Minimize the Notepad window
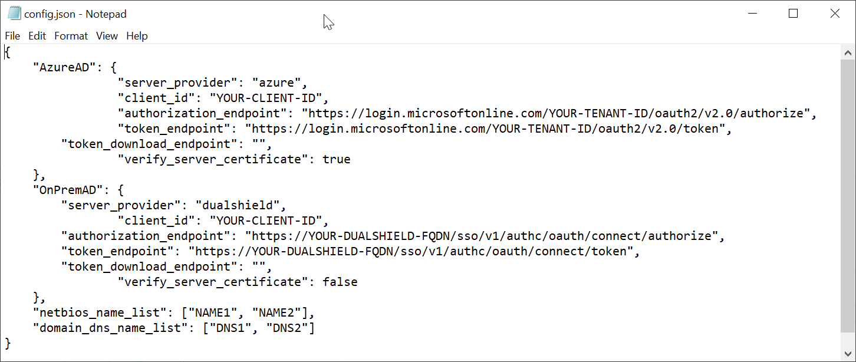Image resolution: width=856 pixels, height=362 pixels. [752, 14]
